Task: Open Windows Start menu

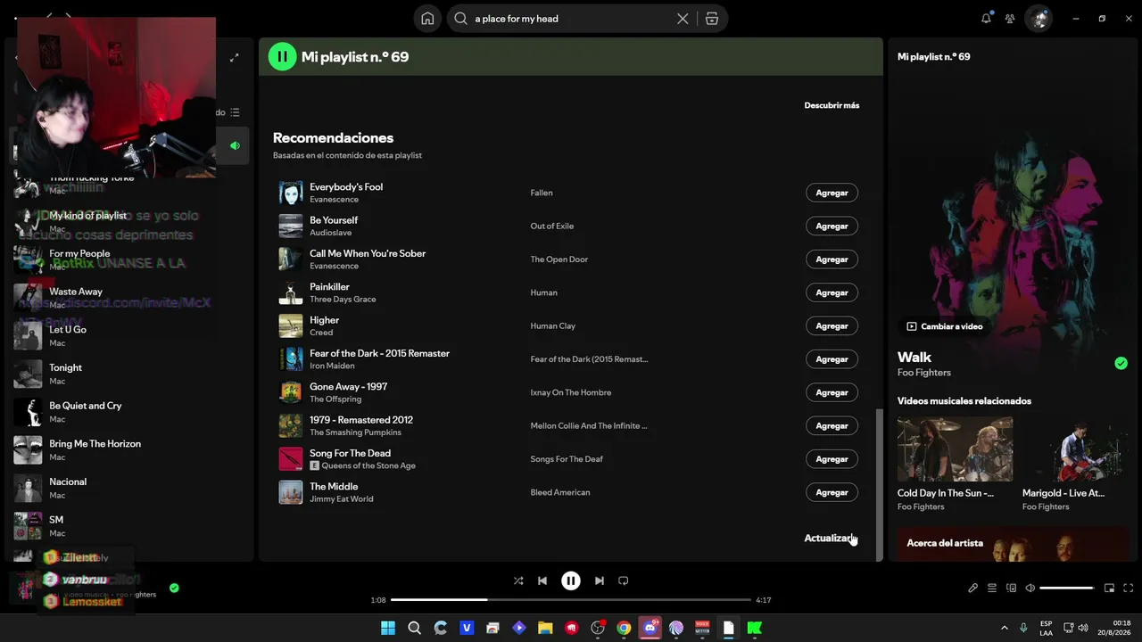Action: click(x=388, y=628)
